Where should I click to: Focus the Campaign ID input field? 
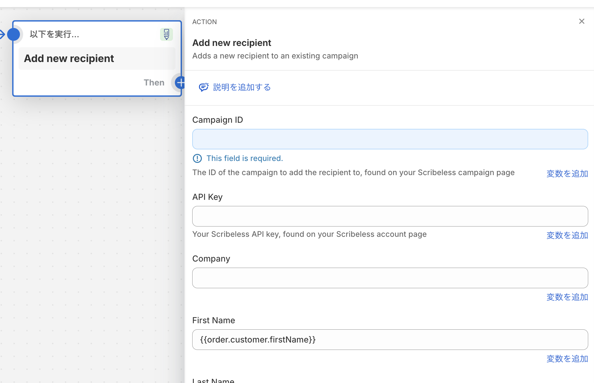point(390,139)
